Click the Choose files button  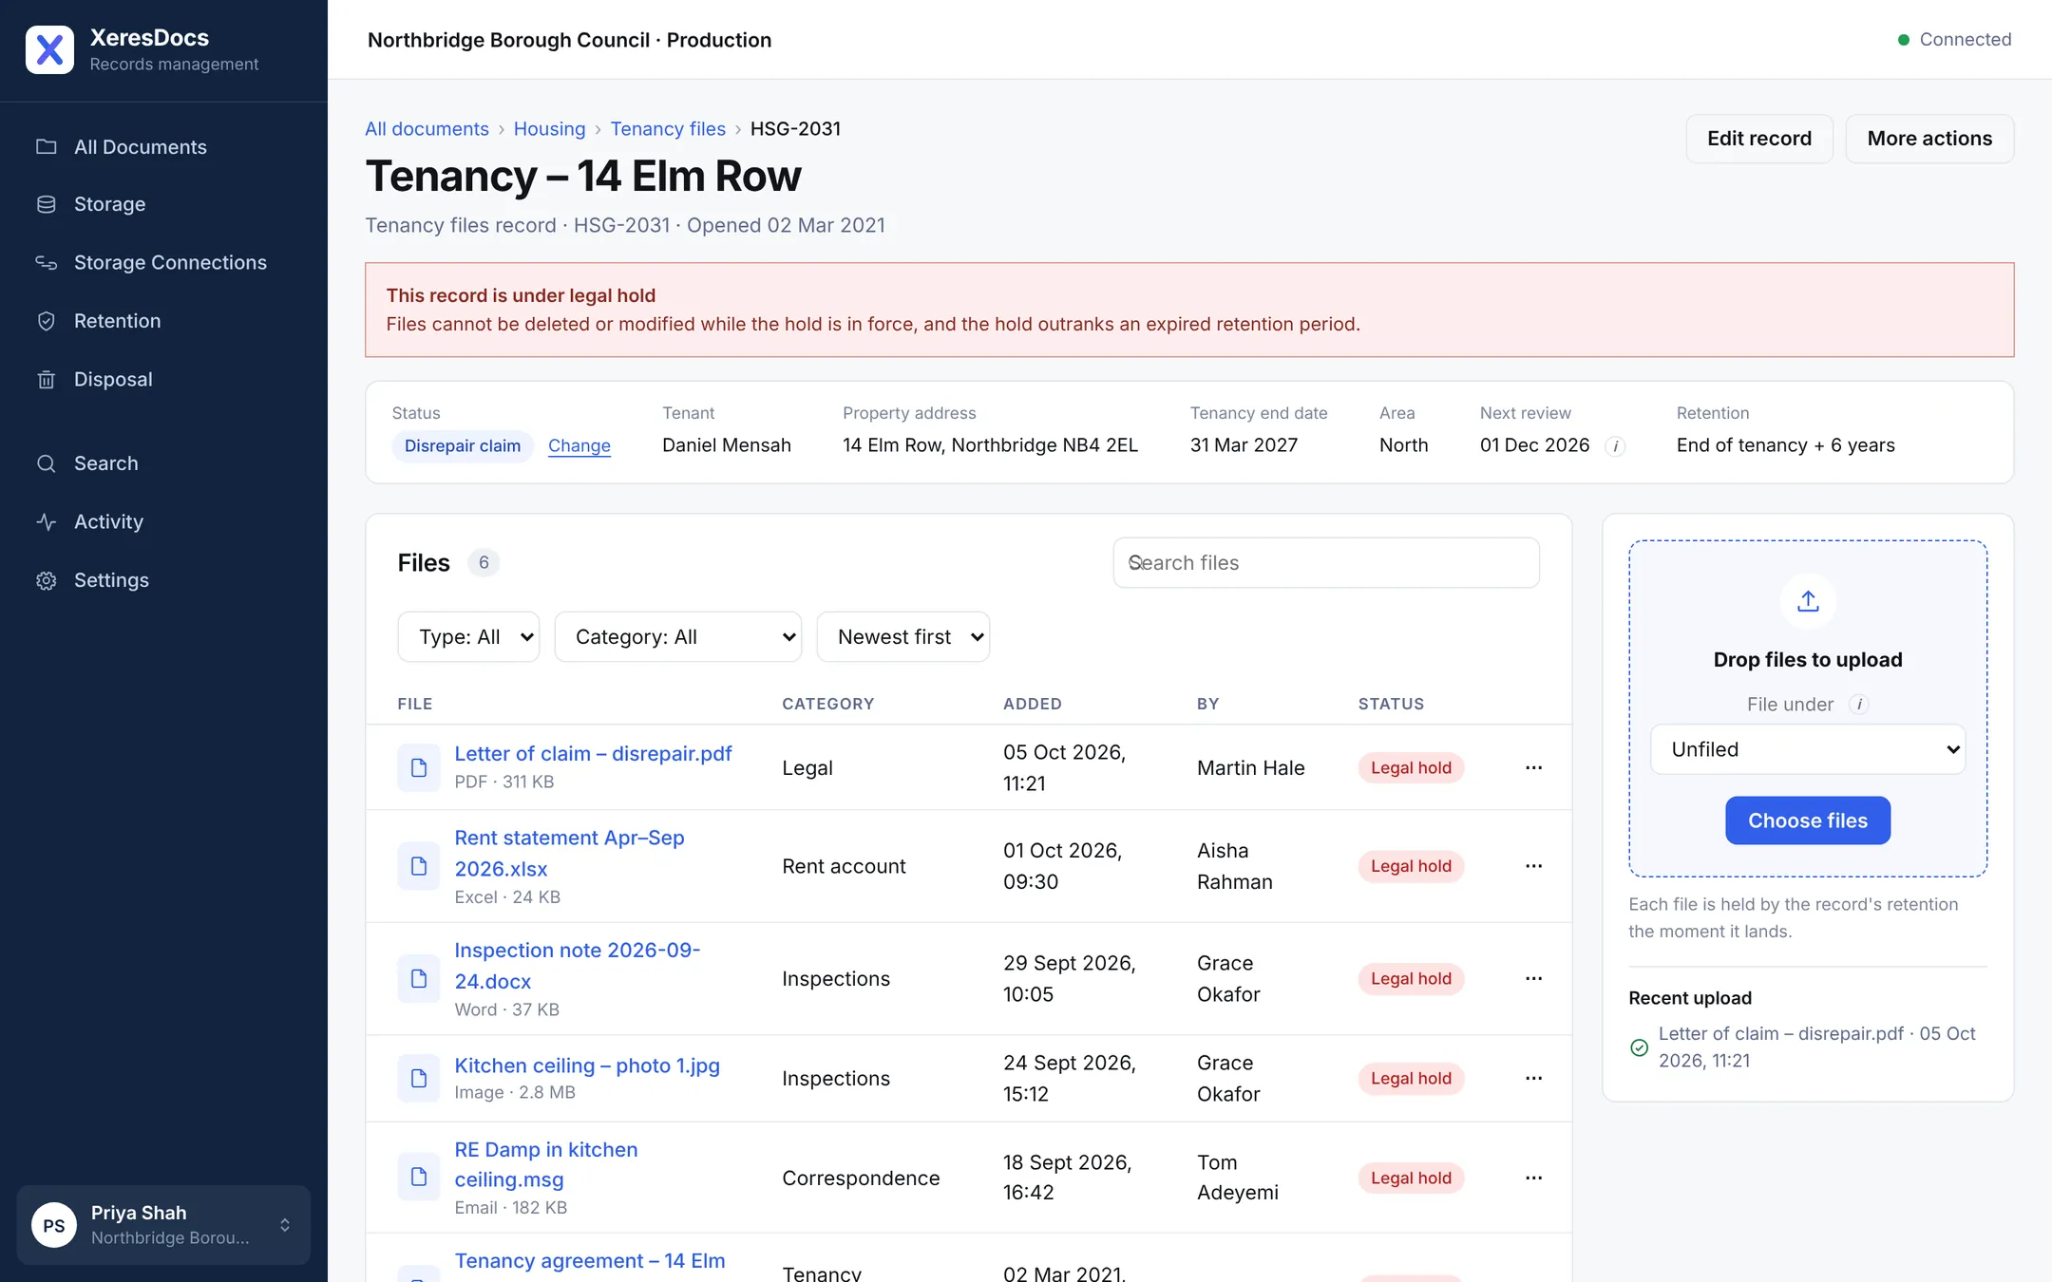click(x=1808, y=820)
